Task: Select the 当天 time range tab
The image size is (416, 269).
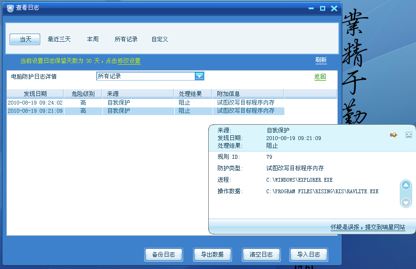Action: tap(25, 39)
